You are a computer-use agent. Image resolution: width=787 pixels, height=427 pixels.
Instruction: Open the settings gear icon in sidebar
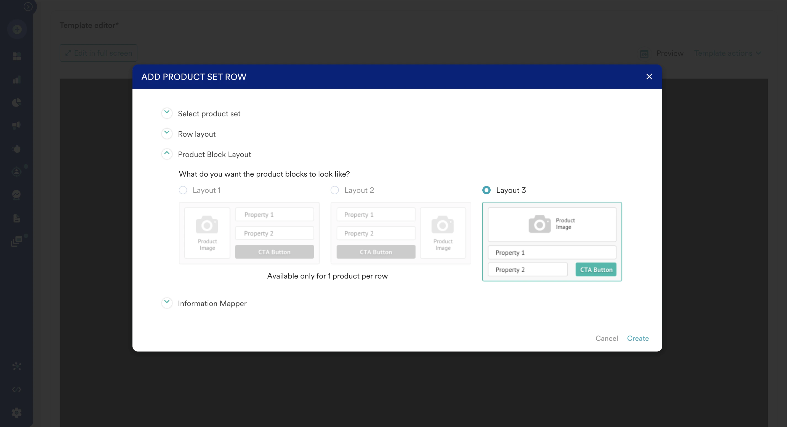point(17,413)
